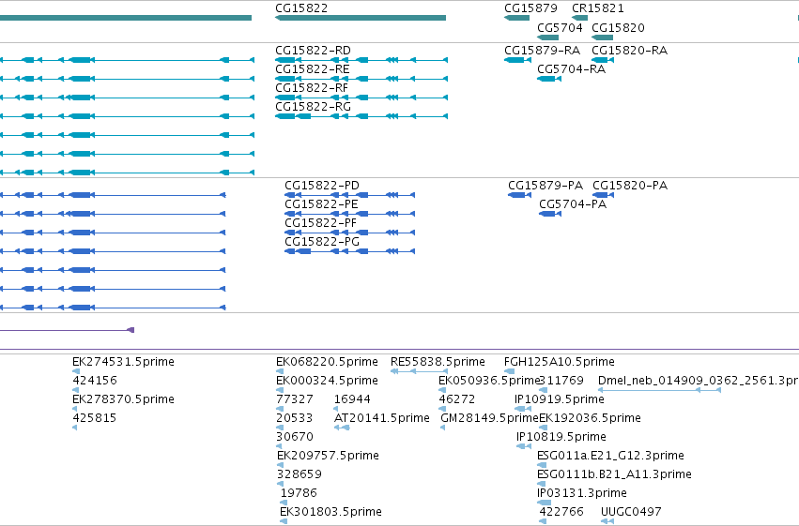Click the CG15822-RG transcript label
This screenshot has width=799, height=526.
(x=313, y=107)
